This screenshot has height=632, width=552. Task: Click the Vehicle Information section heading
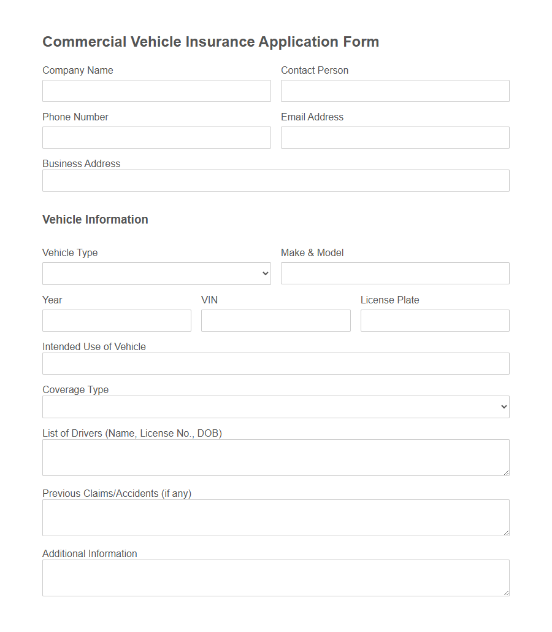(x=95, y=219)
